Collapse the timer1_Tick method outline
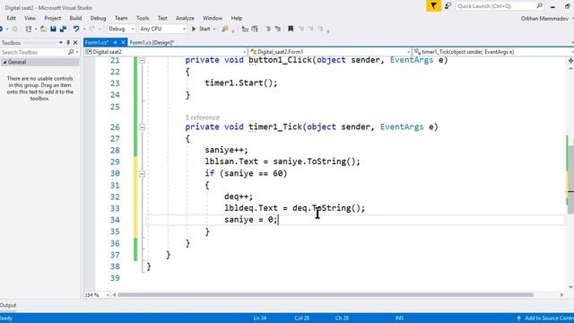Viewport: 574px width, 323px height. point(142,127)
